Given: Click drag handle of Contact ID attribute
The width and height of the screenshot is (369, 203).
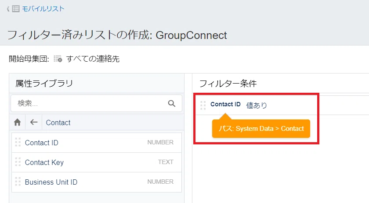Looking at the screenshot, I should [18, 142].
